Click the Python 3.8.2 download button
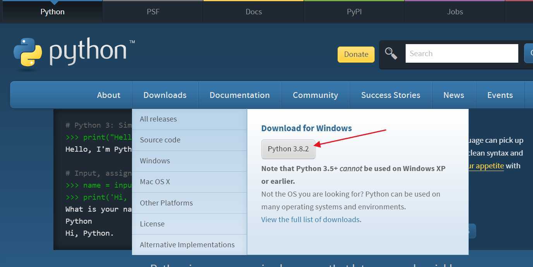Screen dimensions: 533x267 288,149
